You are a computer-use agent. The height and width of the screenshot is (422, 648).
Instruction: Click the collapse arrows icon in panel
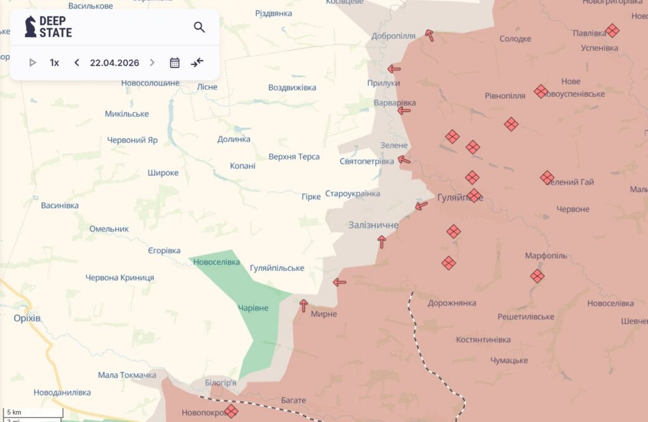click(197, 63)
